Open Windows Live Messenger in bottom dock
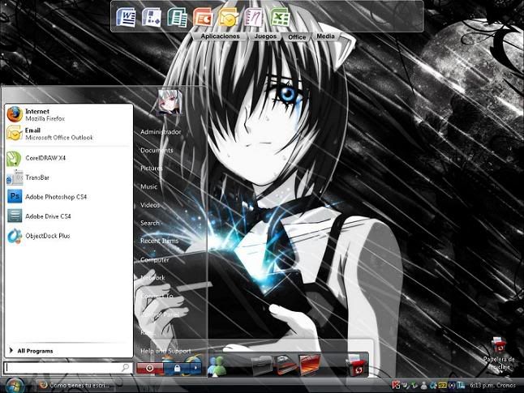This screenshot has width=524, height=393. click(217, 366)
